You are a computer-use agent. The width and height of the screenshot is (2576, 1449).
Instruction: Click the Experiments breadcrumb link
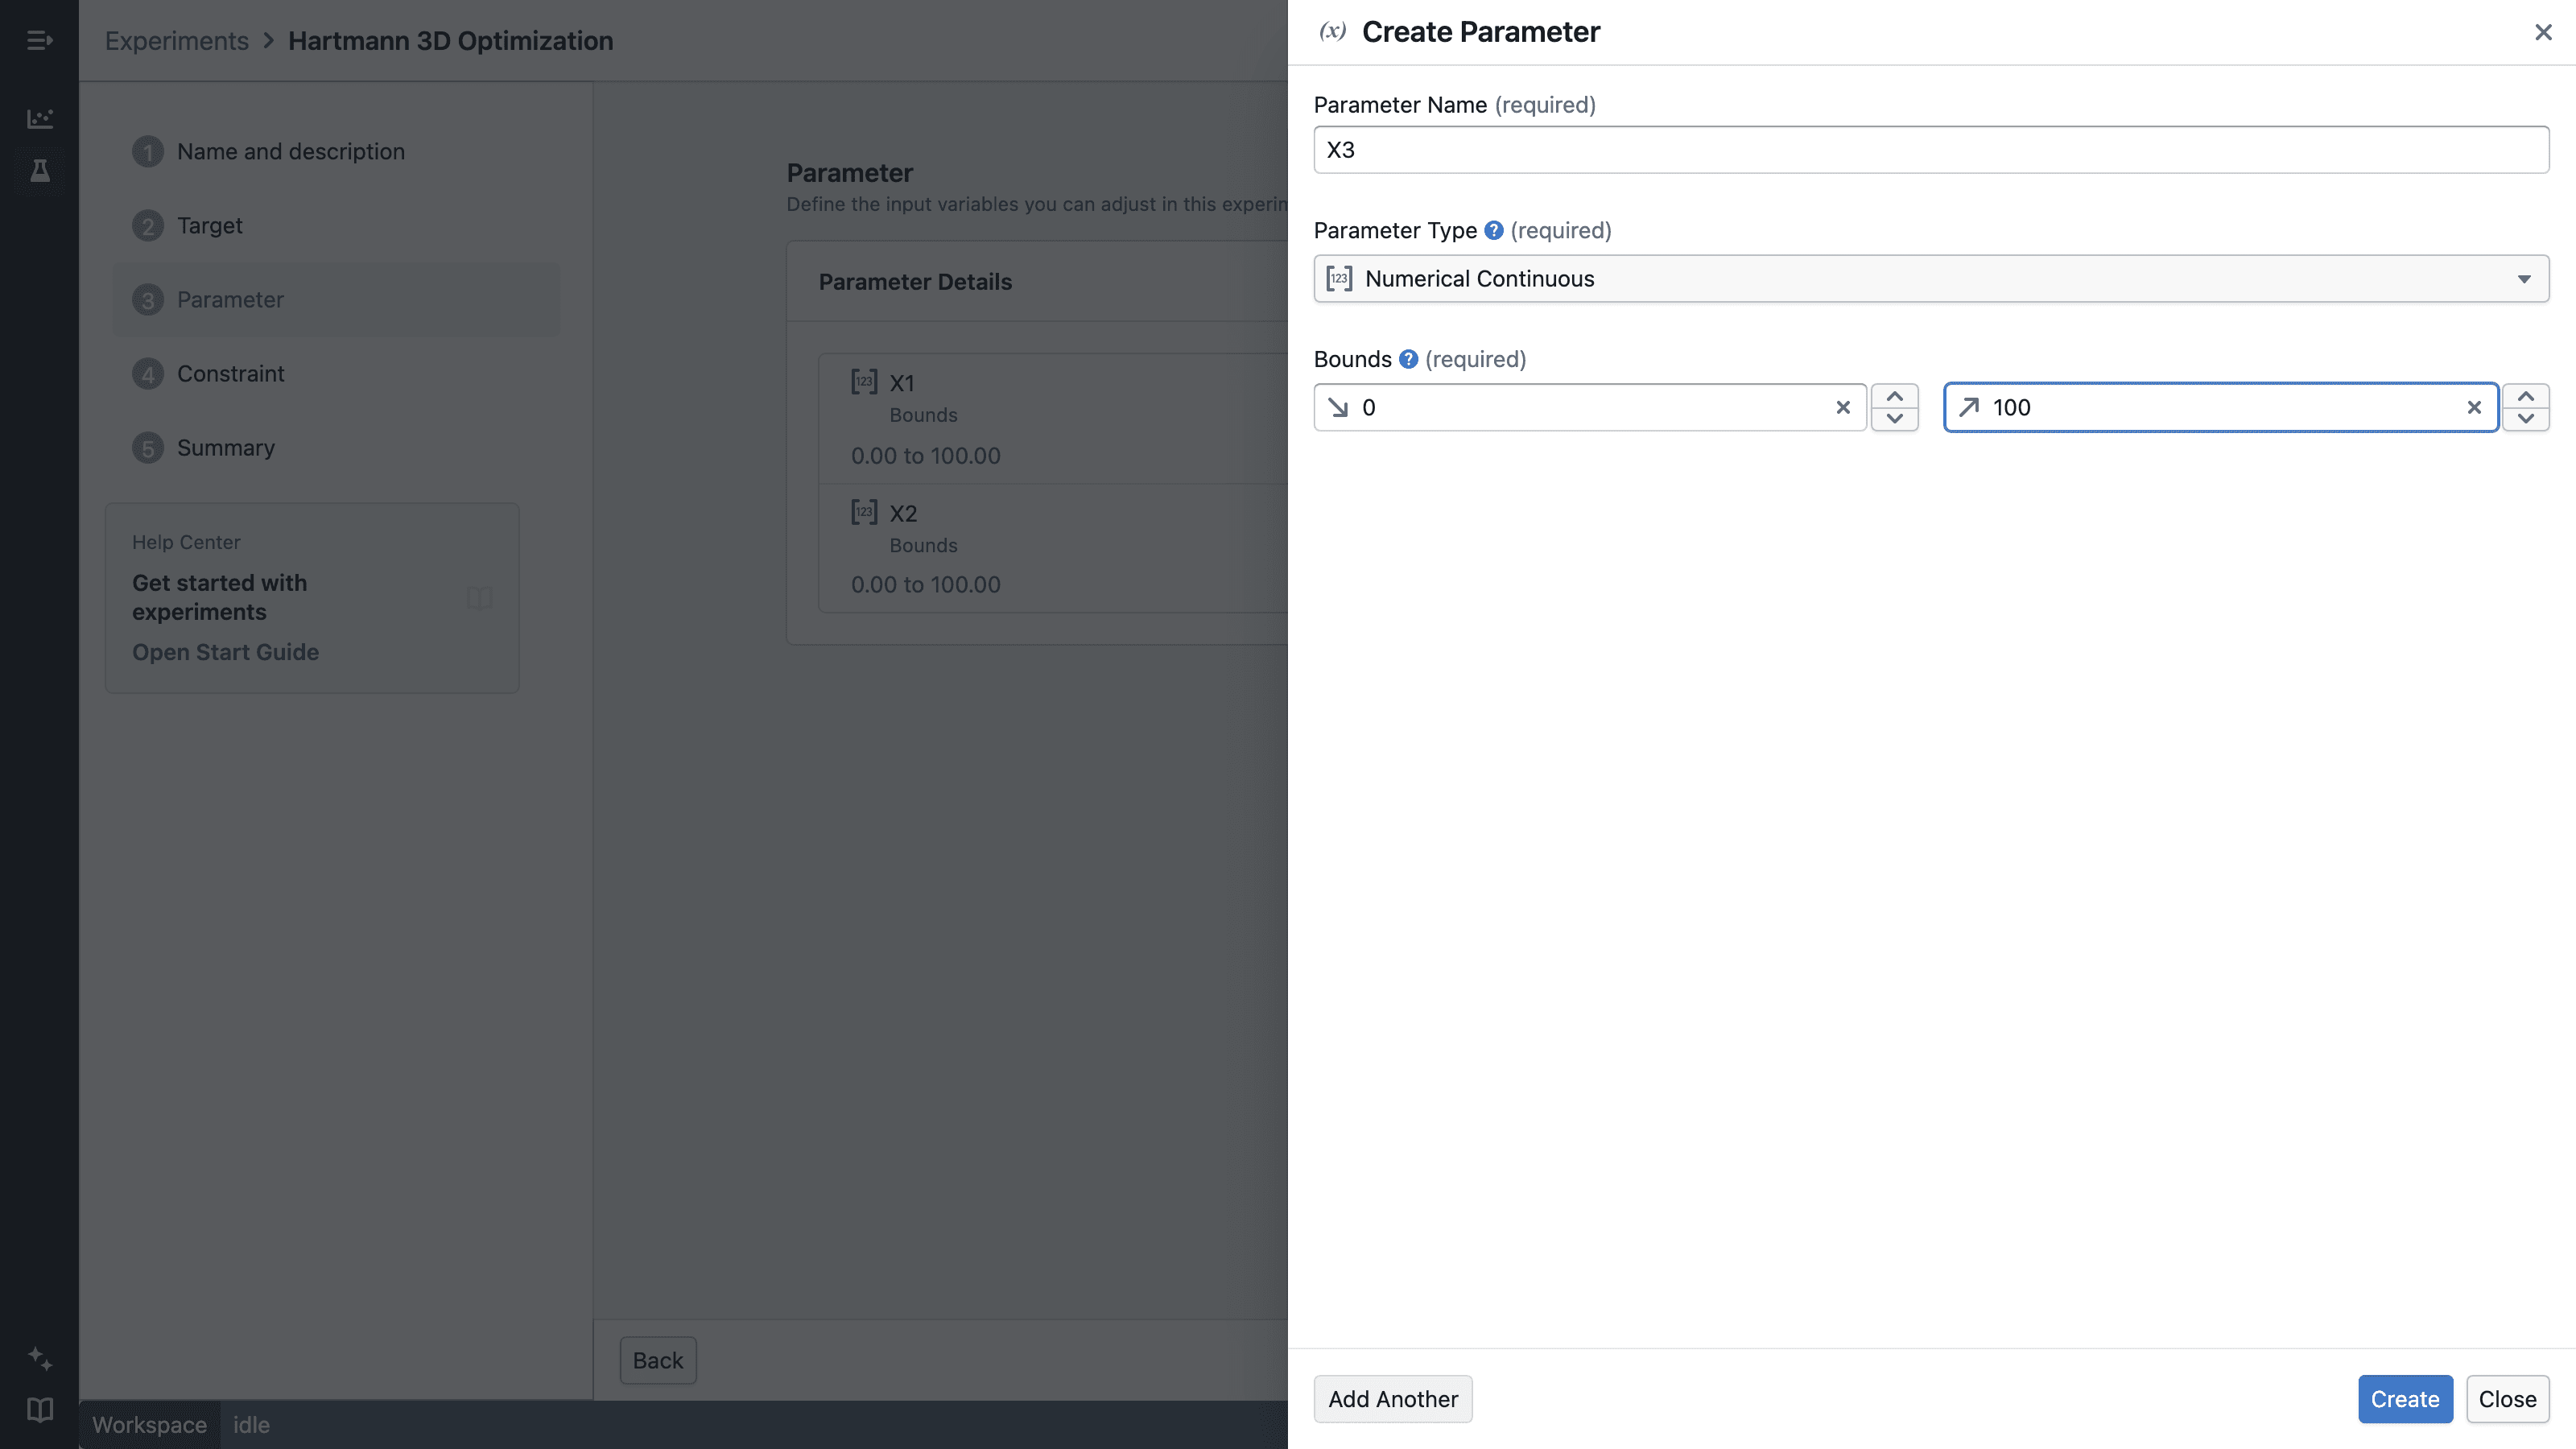coord(177,40)
